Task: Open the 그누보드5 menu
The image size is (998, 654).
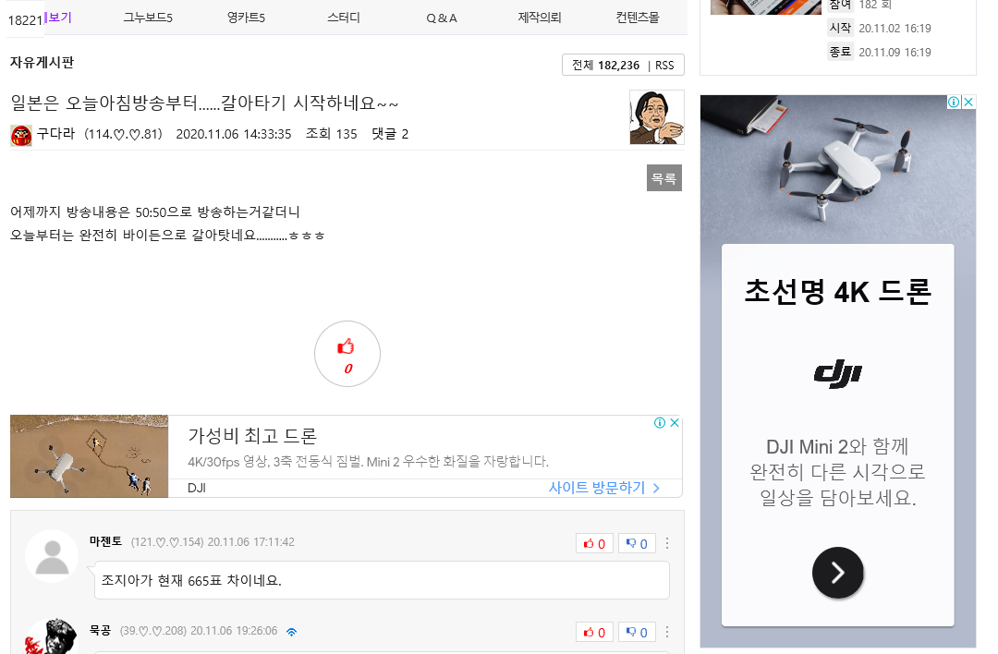Action: pos(148,18)
